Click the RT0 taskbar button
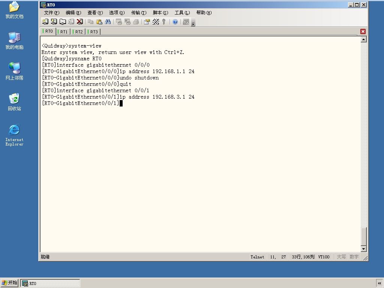This screenshot has height=288, width=384. (x=50, y=283)
